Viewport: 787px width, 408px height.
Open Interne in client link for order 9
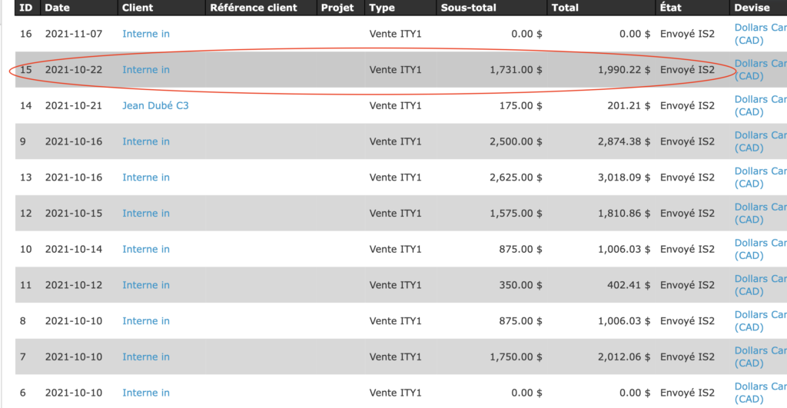tap(146, 141)
